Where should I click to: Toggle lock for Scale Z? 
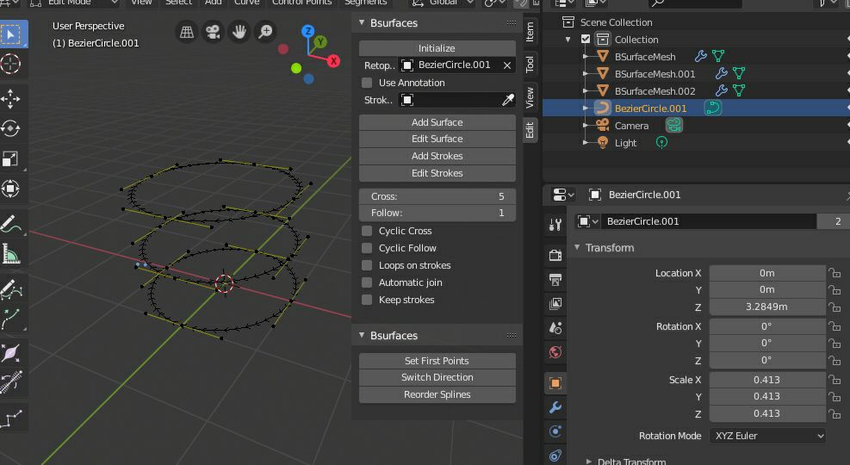click(x=834, y=413)
